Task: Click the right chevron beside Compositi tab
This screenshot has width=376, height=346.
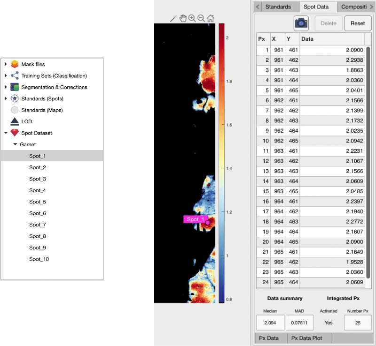Action: (372, 7)
